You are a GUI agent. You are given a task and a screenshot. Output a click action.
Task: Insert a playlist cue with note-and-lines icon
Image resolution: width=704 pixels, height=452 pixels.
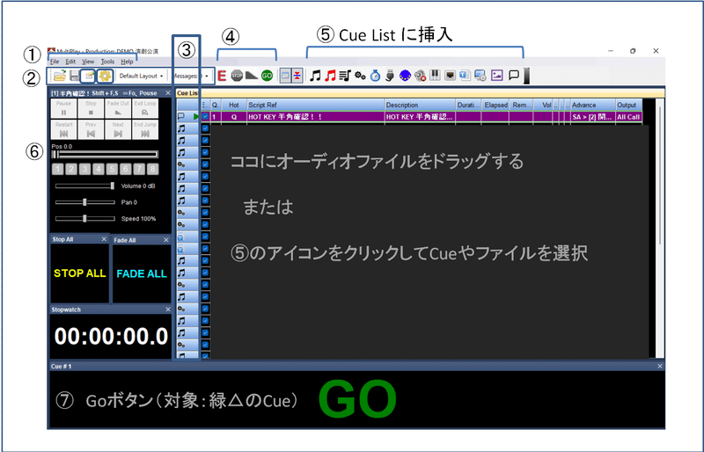click(345, 76)
